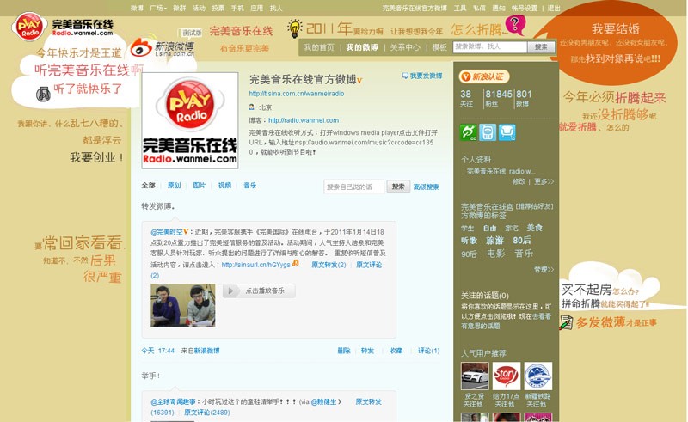The height and width of the screenshot is (422, 688).
Task: Open the radio hosts photo thumbnail
Action: coord(182,304)
